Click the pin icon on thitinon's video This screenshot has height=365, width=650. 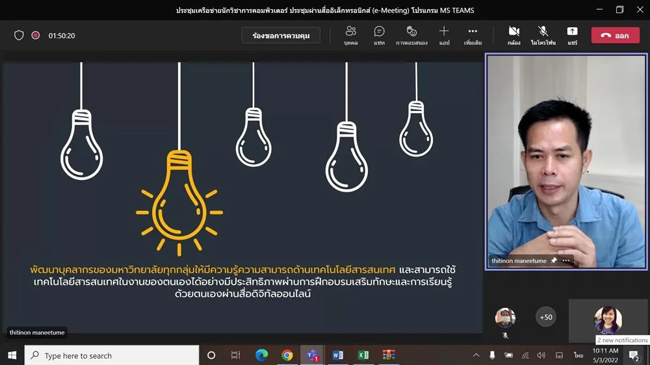click(x=554, y=260)
